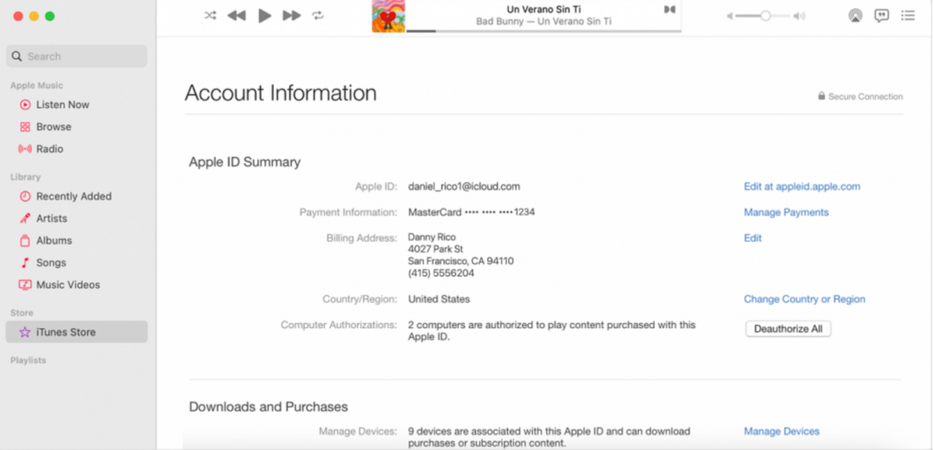Focus the sidebar Search field
Image resolution: width=933 pixels, height=450 pixels.
click(77, 56)
